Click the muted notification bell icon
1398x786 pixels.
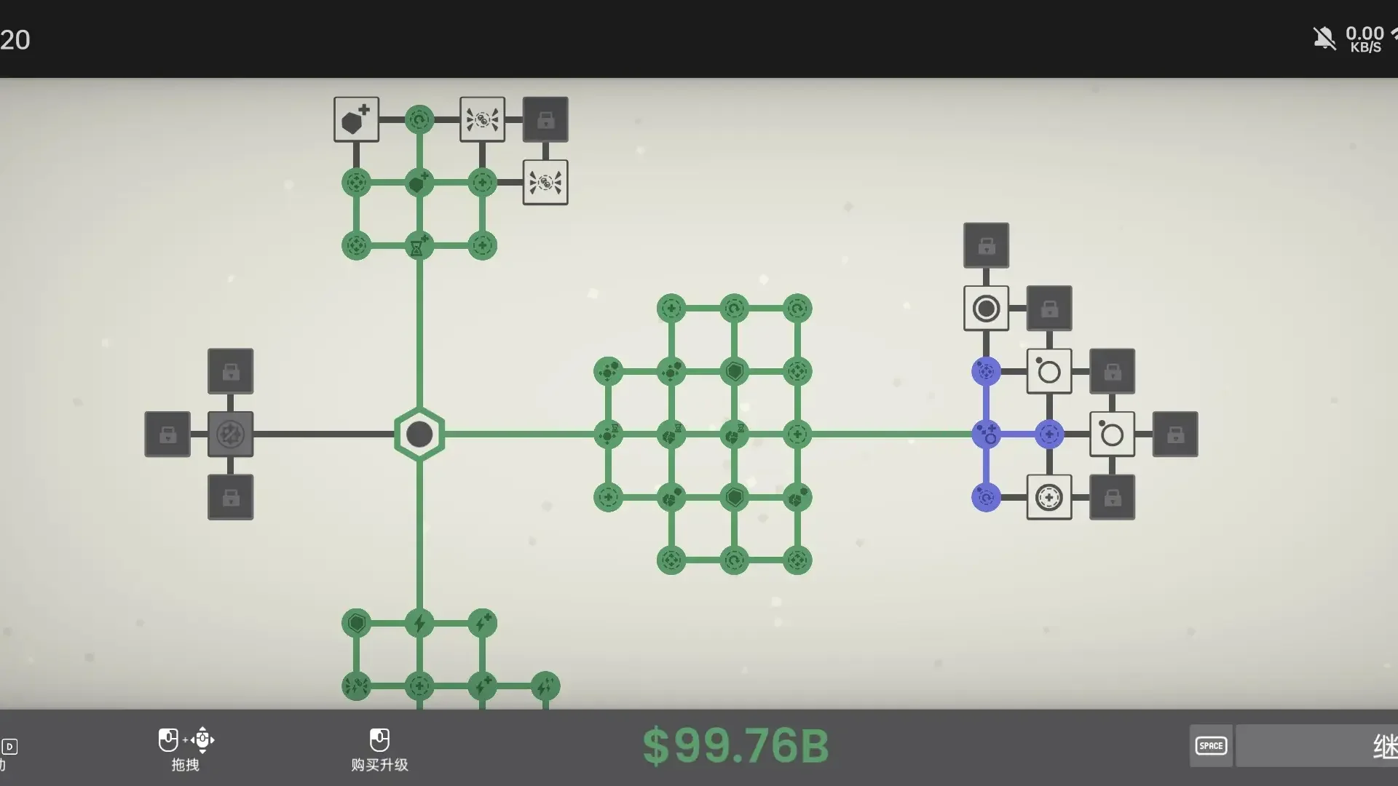point(1324,39)
